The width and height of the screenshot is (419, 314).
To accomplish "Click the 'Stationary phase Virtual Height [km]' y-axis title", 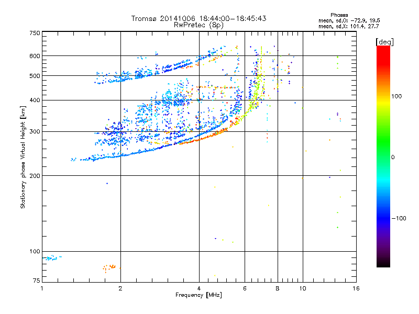I will pyautogui.click(x=23, y=157).
